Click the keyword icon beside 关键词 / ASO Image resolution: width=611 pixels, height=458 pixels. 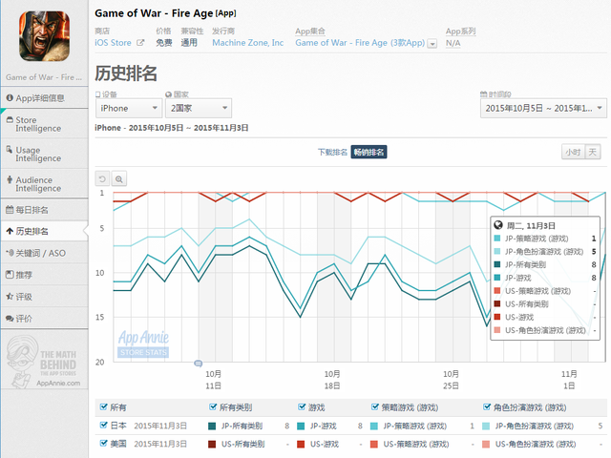click(x=10, y=253)
